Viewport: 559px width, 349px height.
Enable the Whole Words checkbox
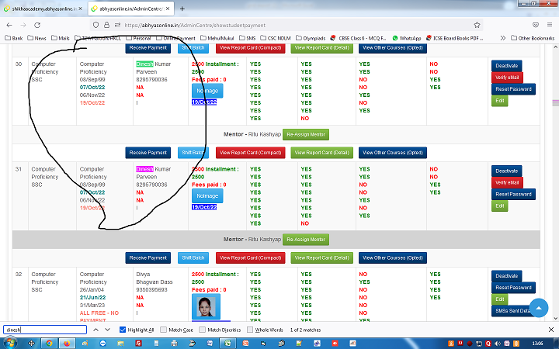coord(250,330)
